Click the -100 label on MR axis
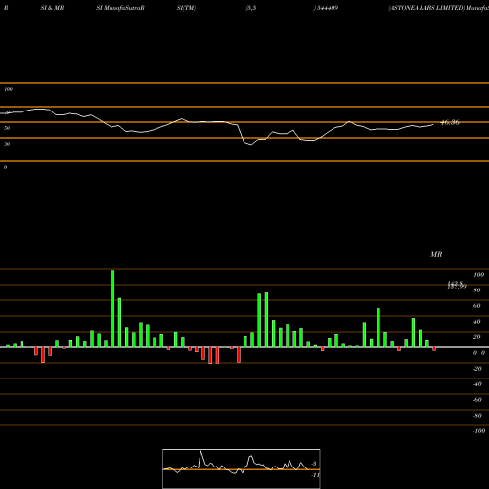 (479, 431)
